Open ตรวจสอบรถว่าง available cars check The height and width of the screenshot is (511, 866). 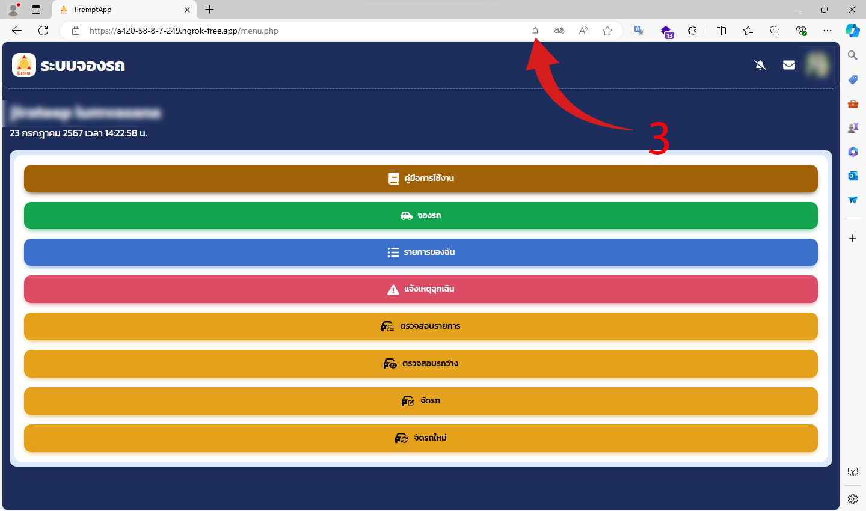pyautogui.click(x=421, y=364)
